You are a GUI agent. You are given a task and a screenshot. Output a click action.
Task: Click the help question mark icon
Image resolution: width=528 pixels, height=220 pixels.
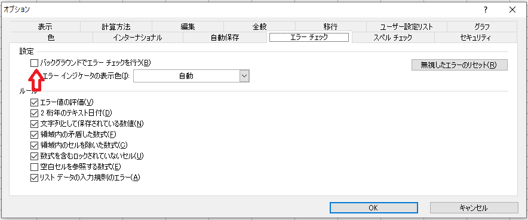(x=485, y=10)
